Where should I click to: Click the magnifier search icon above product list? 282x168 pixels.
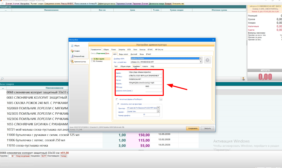point(2,79)
